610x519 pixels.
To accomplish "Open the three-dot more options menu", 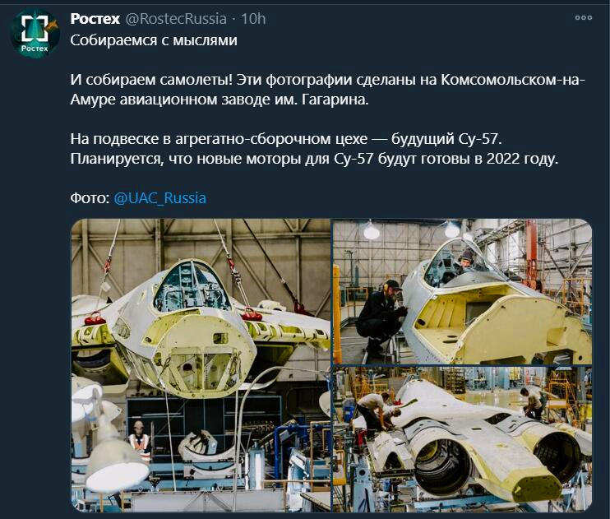I will (583, 17).
